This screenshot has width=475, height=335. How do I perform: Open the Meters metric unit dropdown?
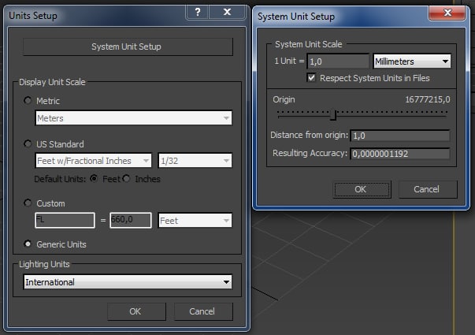pyautogui.click(x=134, y=118)
